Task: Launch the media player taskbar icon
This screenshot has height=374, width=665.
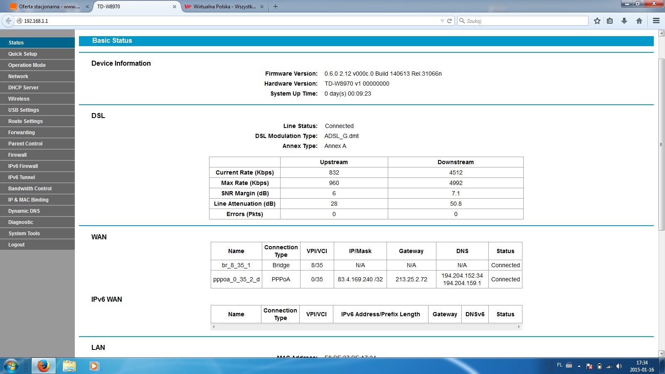Action: tap(94, 366)
